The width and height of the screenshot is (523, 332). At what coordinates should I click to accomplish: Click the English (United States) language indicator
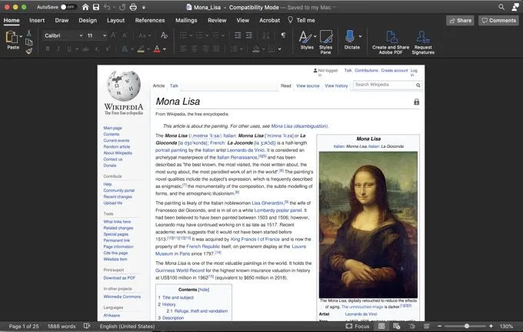coord(127,326)
